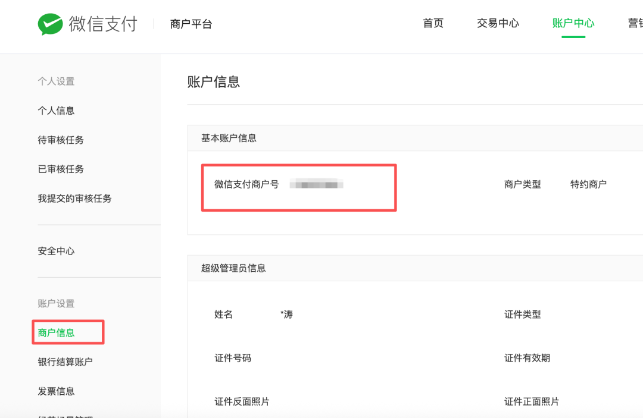Switch to the 首页 navigation tab

click(x=433, y=23)
